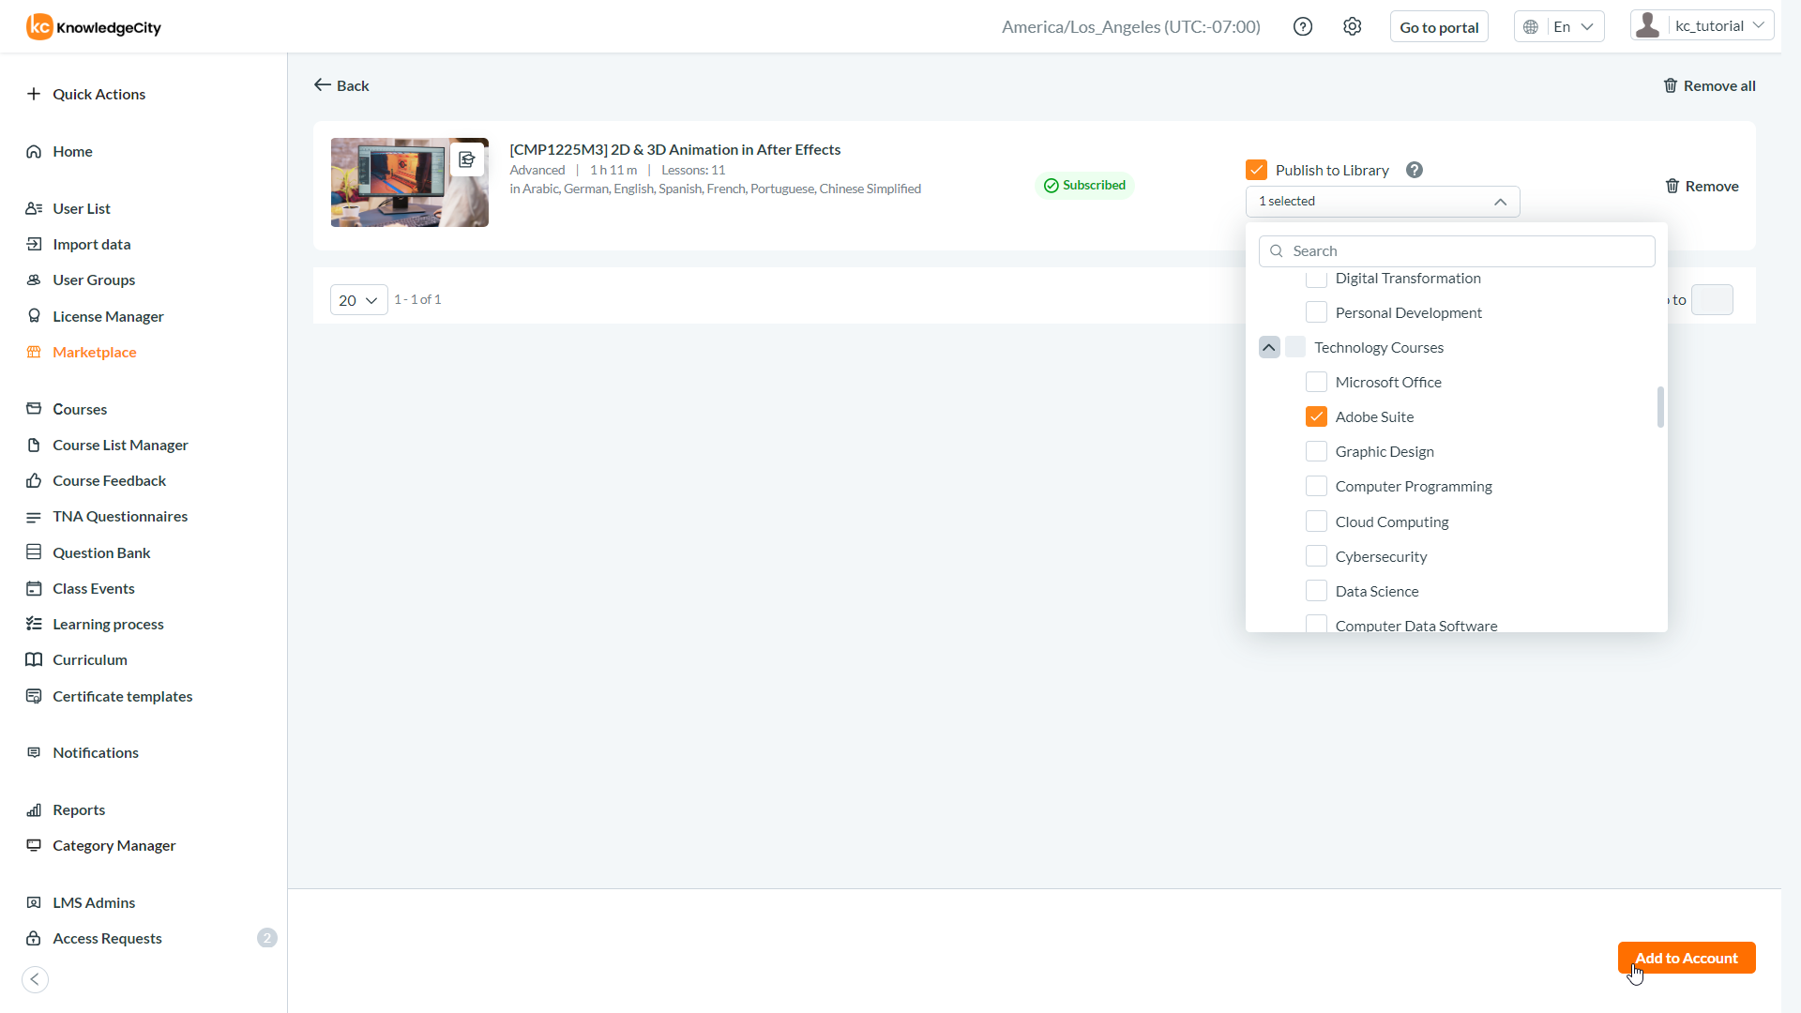The height and width of the screenshot is (1013, 1801).
Task: Check the Graphic Design category
Action: point(1316,451)
